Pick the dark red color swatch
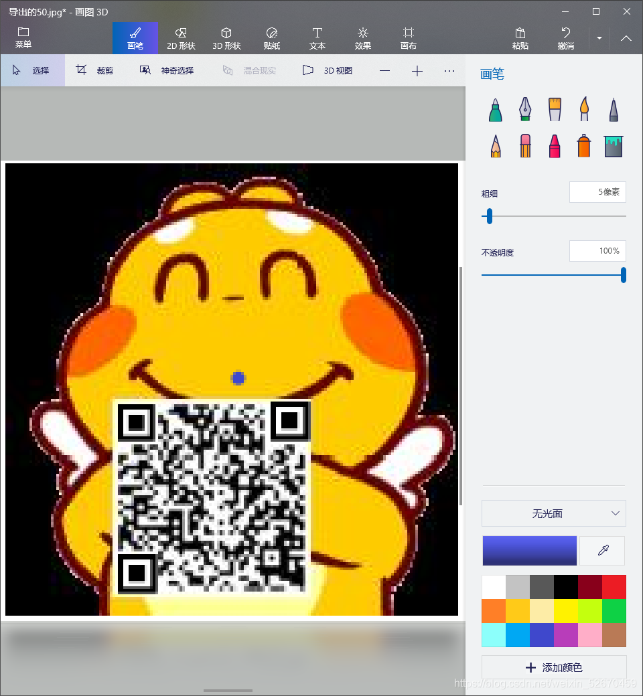The width and height of the screenshot is (643, 696). tap(590, 587)
